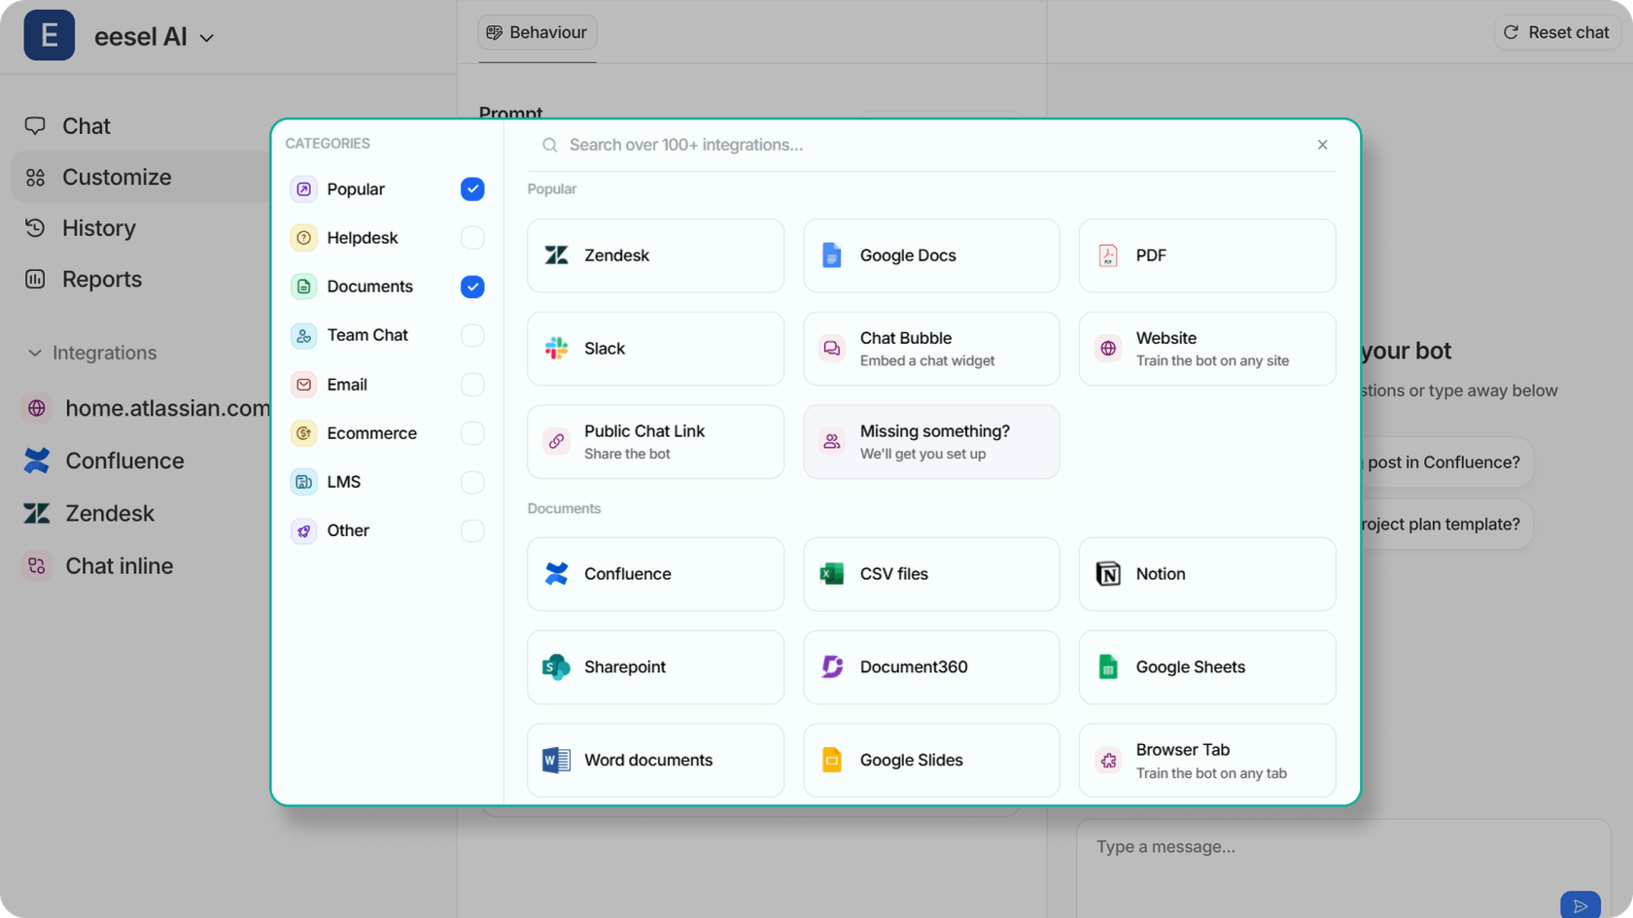Click the Reset chat button
Viewport: 1633px width, 918px height.
pyautogui.click(x=1556, y=33)
